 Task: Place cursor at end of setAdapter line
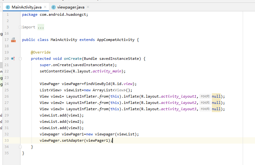(x=113, y=140)
